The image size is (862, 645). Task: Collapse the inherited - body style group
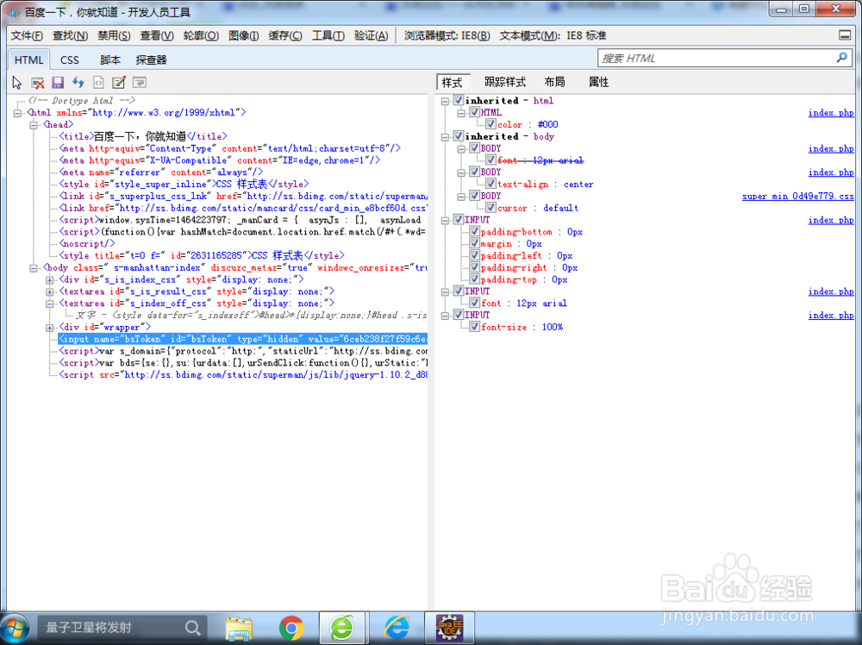coord(446,137)
